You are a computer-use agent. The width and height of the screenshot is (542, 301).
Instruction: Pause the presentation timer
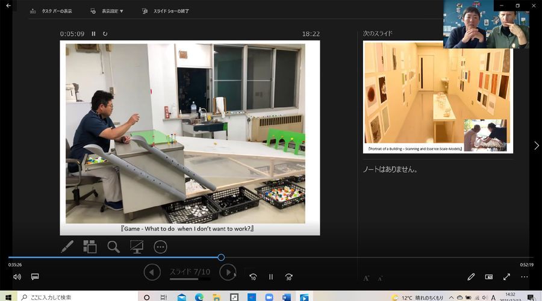tap(93, 34)
